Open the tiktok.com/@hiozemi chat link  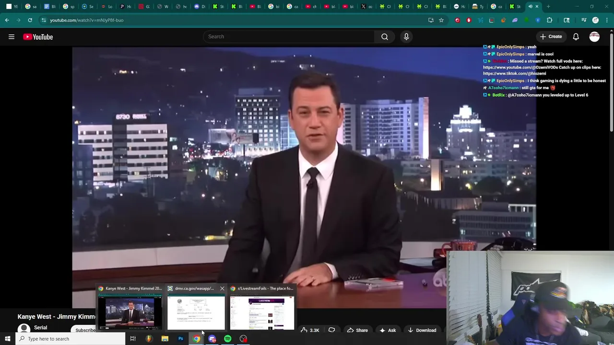tap(514, 74)
